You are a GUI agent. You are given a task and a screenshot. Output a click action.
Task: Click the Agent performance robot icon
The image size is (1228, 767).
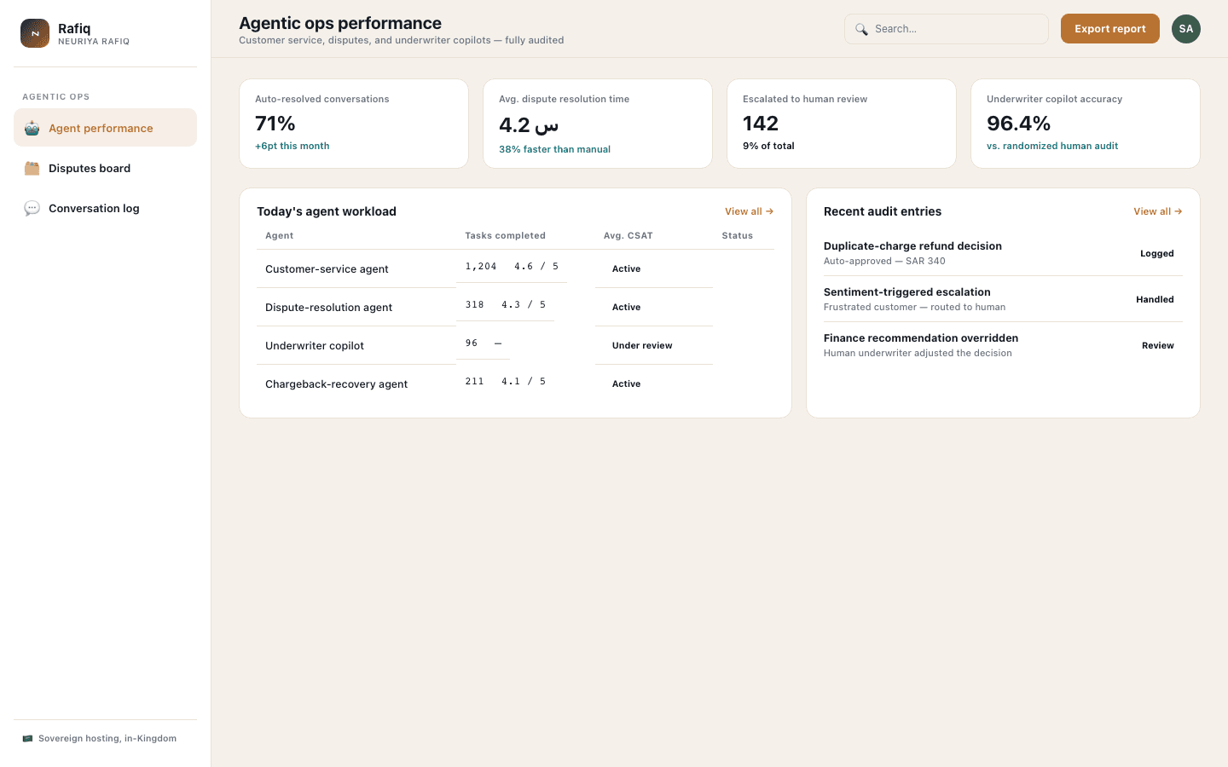32,128
